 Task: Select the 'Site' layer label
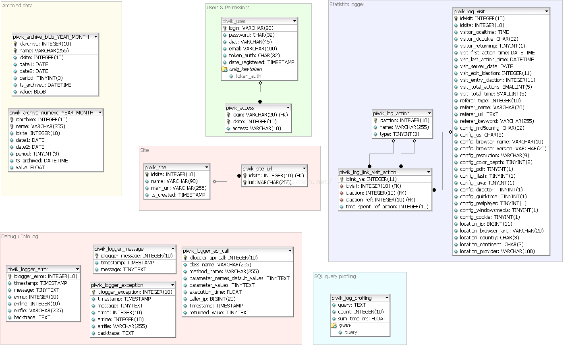click(145, 150)
